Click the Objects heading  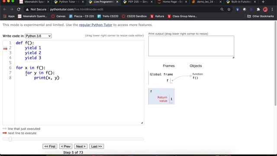pos(196,66)
